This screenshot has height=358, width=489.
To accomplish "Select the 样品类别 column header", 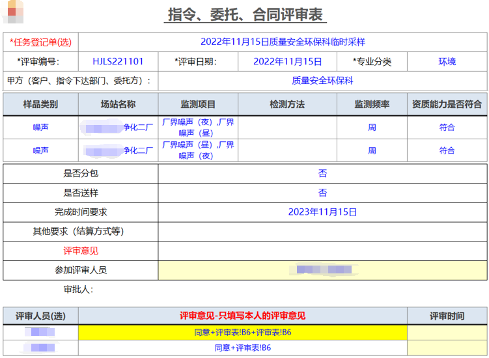I will tap(40, 104).
